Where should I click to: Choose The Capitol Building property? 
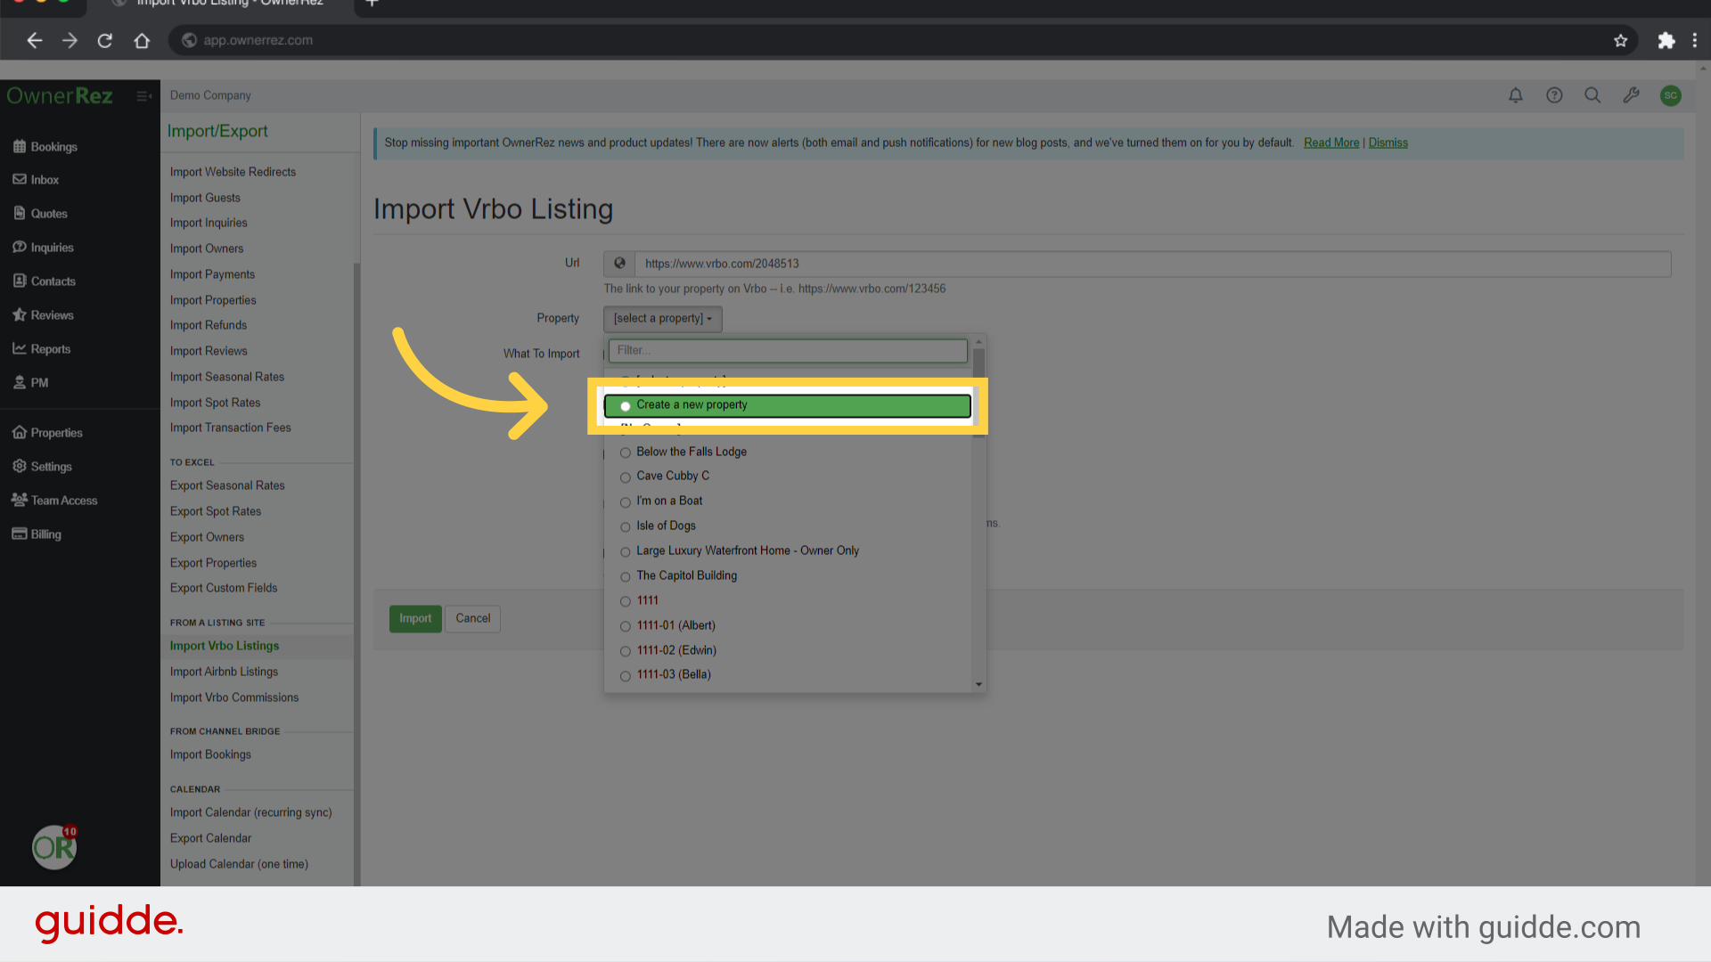tap(686, 576)
